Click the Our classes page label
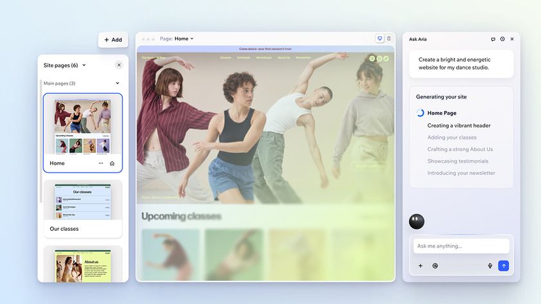541x304 pixels. pyautogui.click(x=64, y=229)
